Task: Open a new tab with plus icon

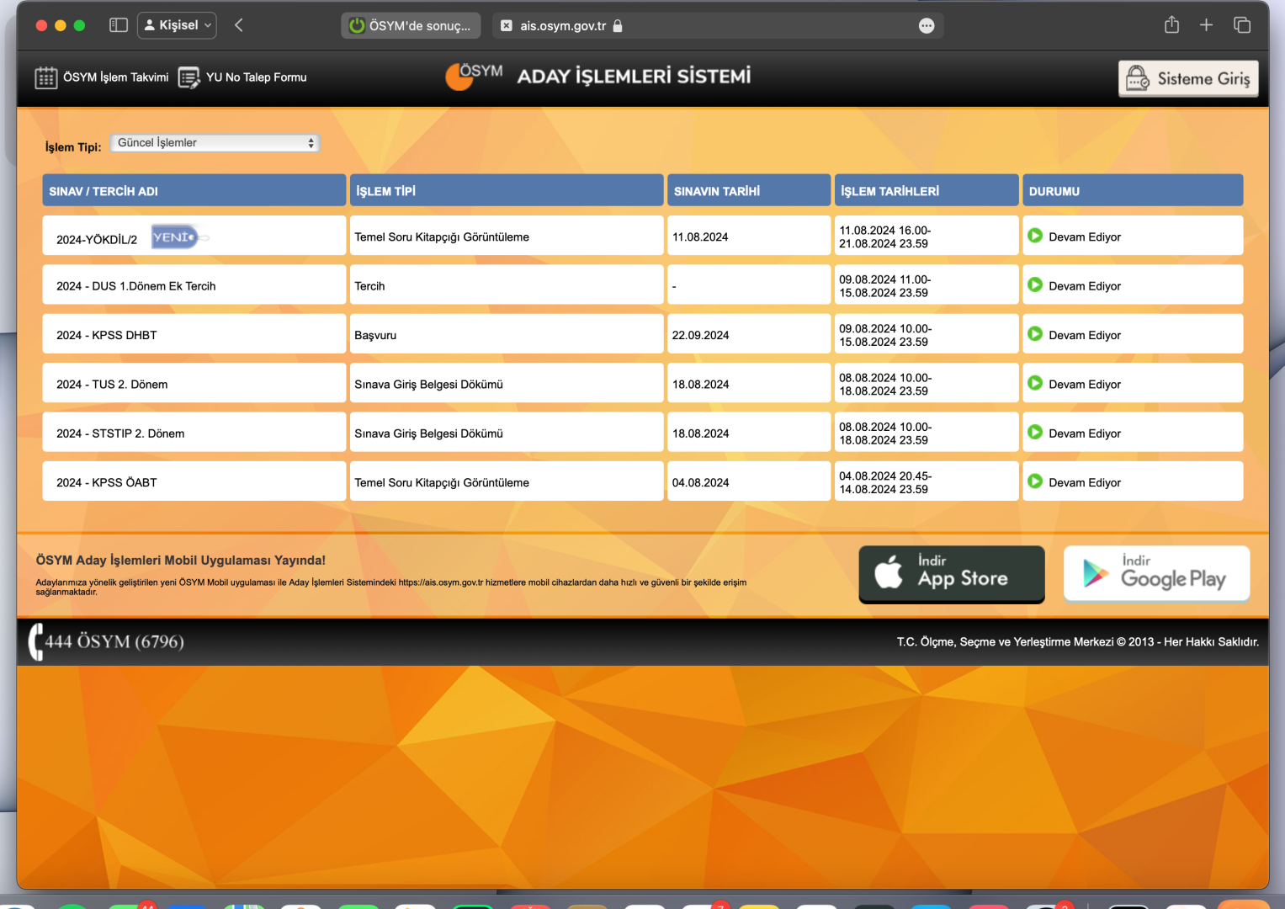Action: click(1206, 25)
